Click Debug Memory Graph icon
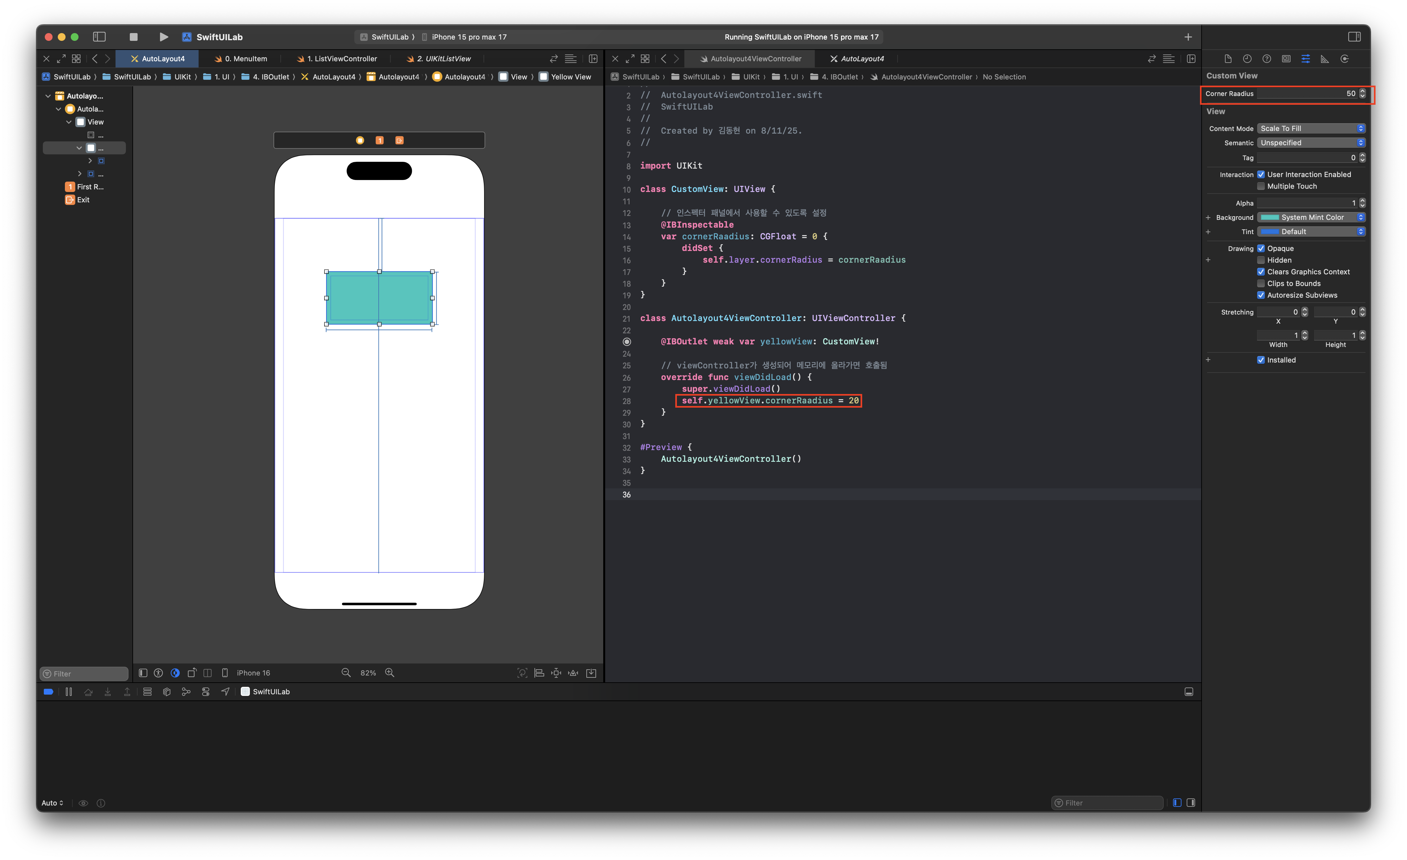This screenshot has width=1407, height=860. tap(186, 692)
